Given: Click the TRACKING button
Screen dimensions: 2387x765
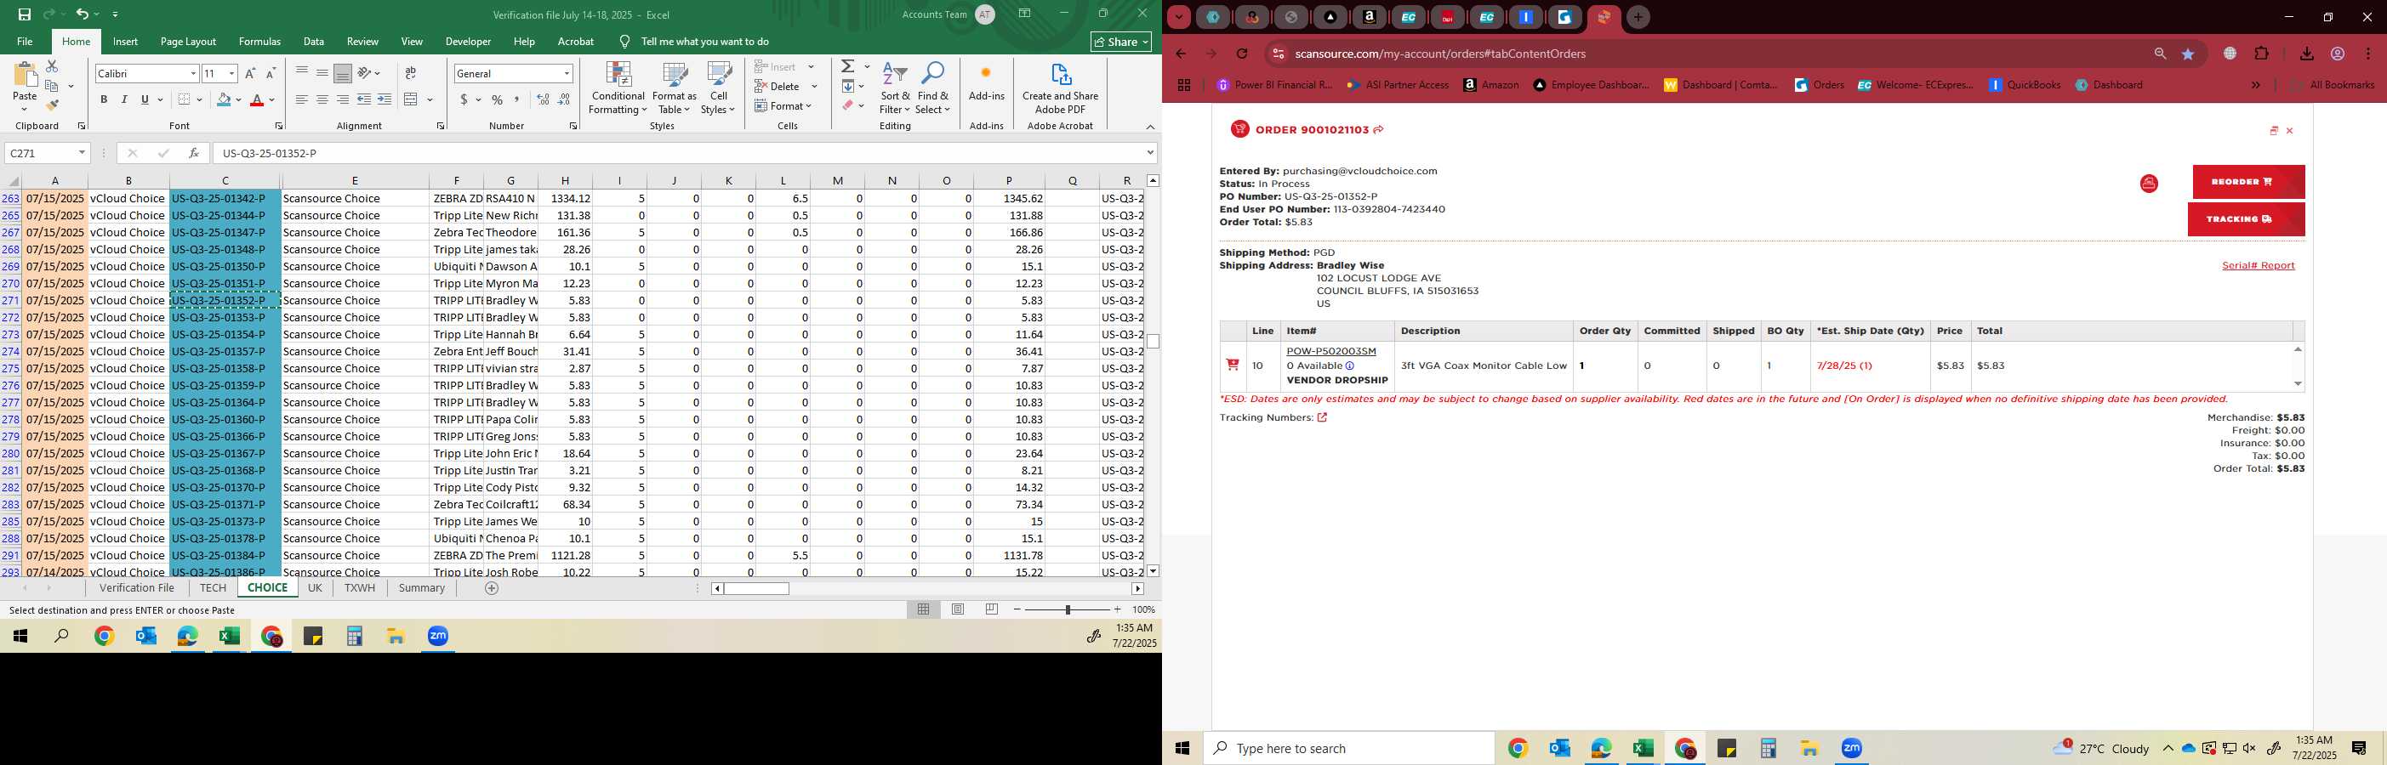Looking at the screenshot, I should 2246,219.
